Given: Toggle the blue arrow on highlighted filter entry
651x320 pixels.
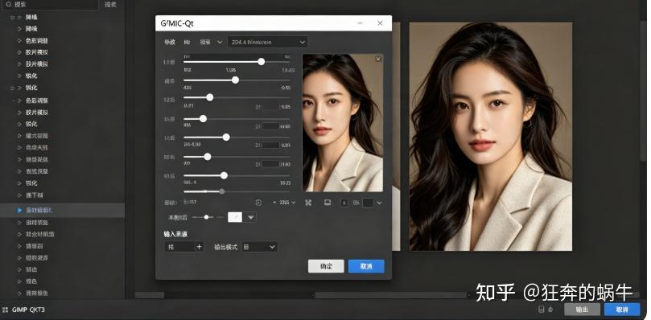Looking at the screenshot, I should pyautogui.click(x=19, y=211).
